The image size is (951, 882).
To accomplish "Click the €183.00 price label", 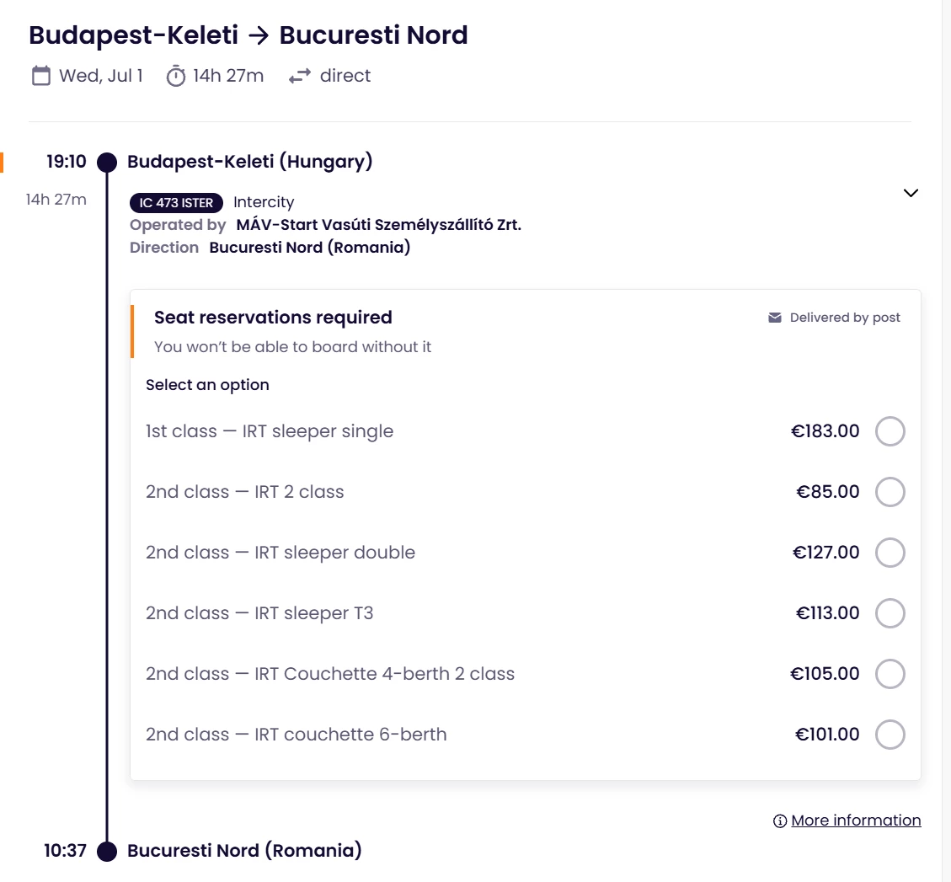I will tap(825, 431).
